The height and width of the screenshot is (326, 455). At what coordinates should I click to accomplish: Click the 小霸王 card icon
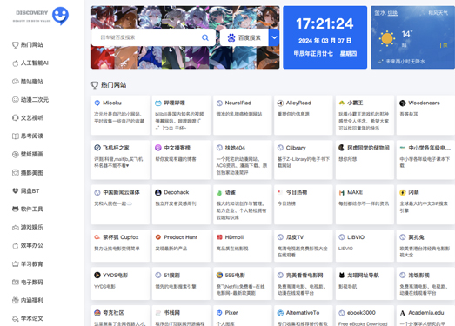[x=342, y=103]
